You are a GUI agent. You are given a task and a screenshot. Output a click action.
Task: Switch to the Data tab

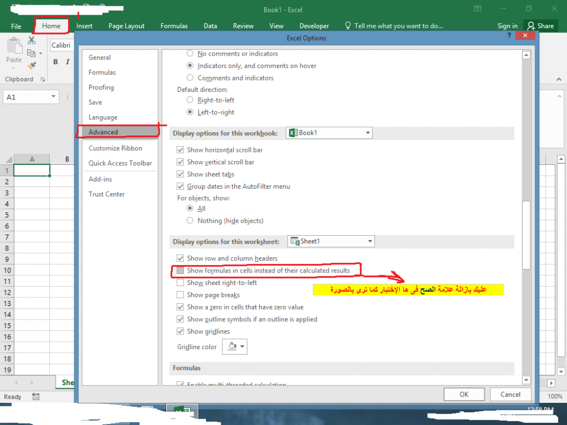tap(210, 26)
